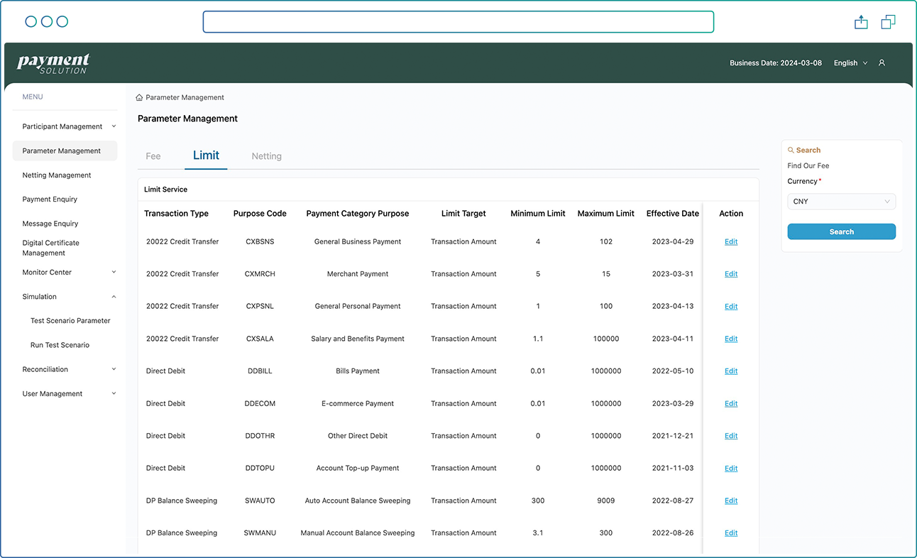
Task: Open Run Test Scenario
Action: (x=60, y=345)
